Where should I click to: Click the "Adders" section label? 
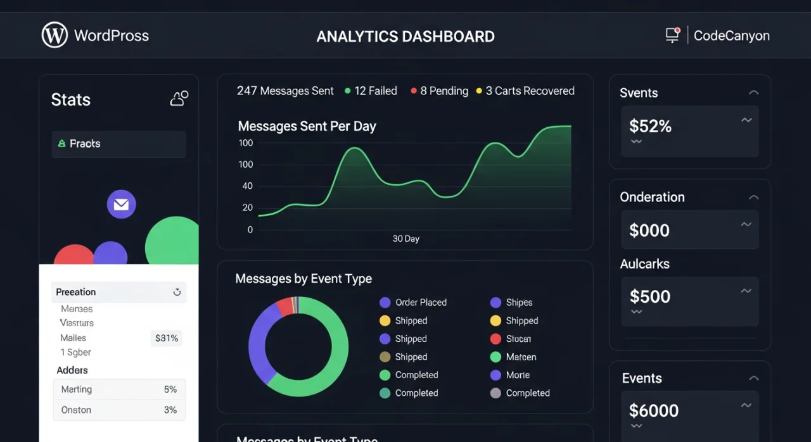point(72,370)
